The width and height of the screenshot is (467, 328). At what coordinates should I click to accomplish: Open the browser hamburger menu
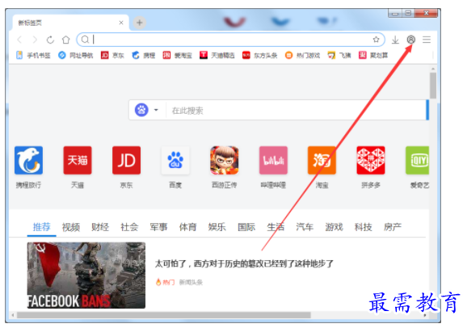click(x=427, y=40)
